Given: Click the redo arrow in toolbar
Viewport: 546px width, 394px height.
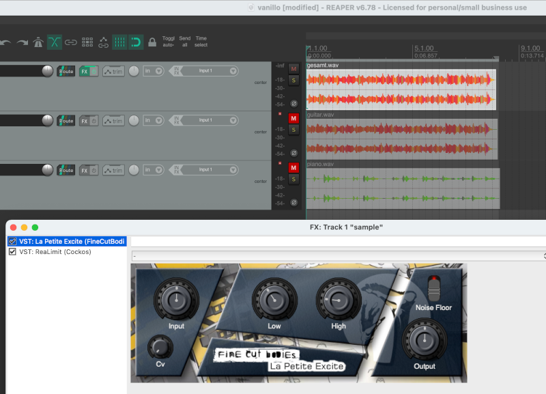Looking at the screenshot, I should [21, 42].
